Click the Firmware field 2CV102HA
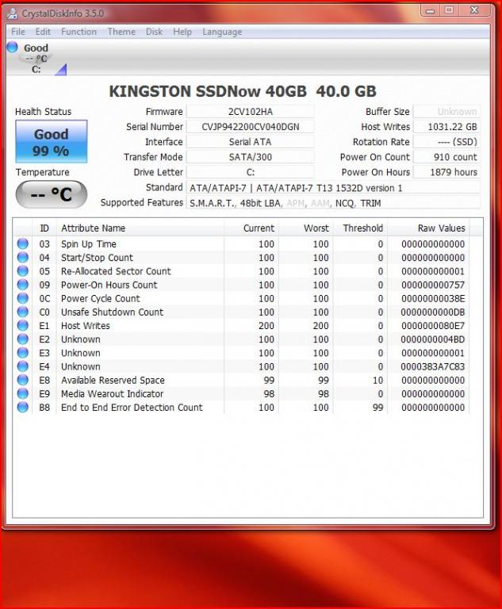Screen dimensions: 502x609 click(251, 112)
